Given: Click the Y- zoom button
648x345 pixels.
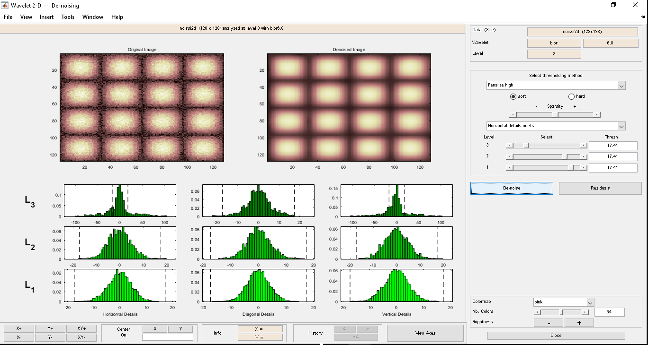Looking at the screenshot, I should 50,337.
